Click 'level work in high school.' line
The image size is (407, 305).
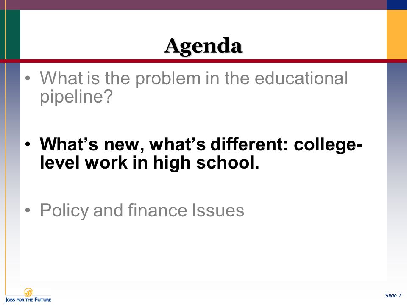point(150,163)
